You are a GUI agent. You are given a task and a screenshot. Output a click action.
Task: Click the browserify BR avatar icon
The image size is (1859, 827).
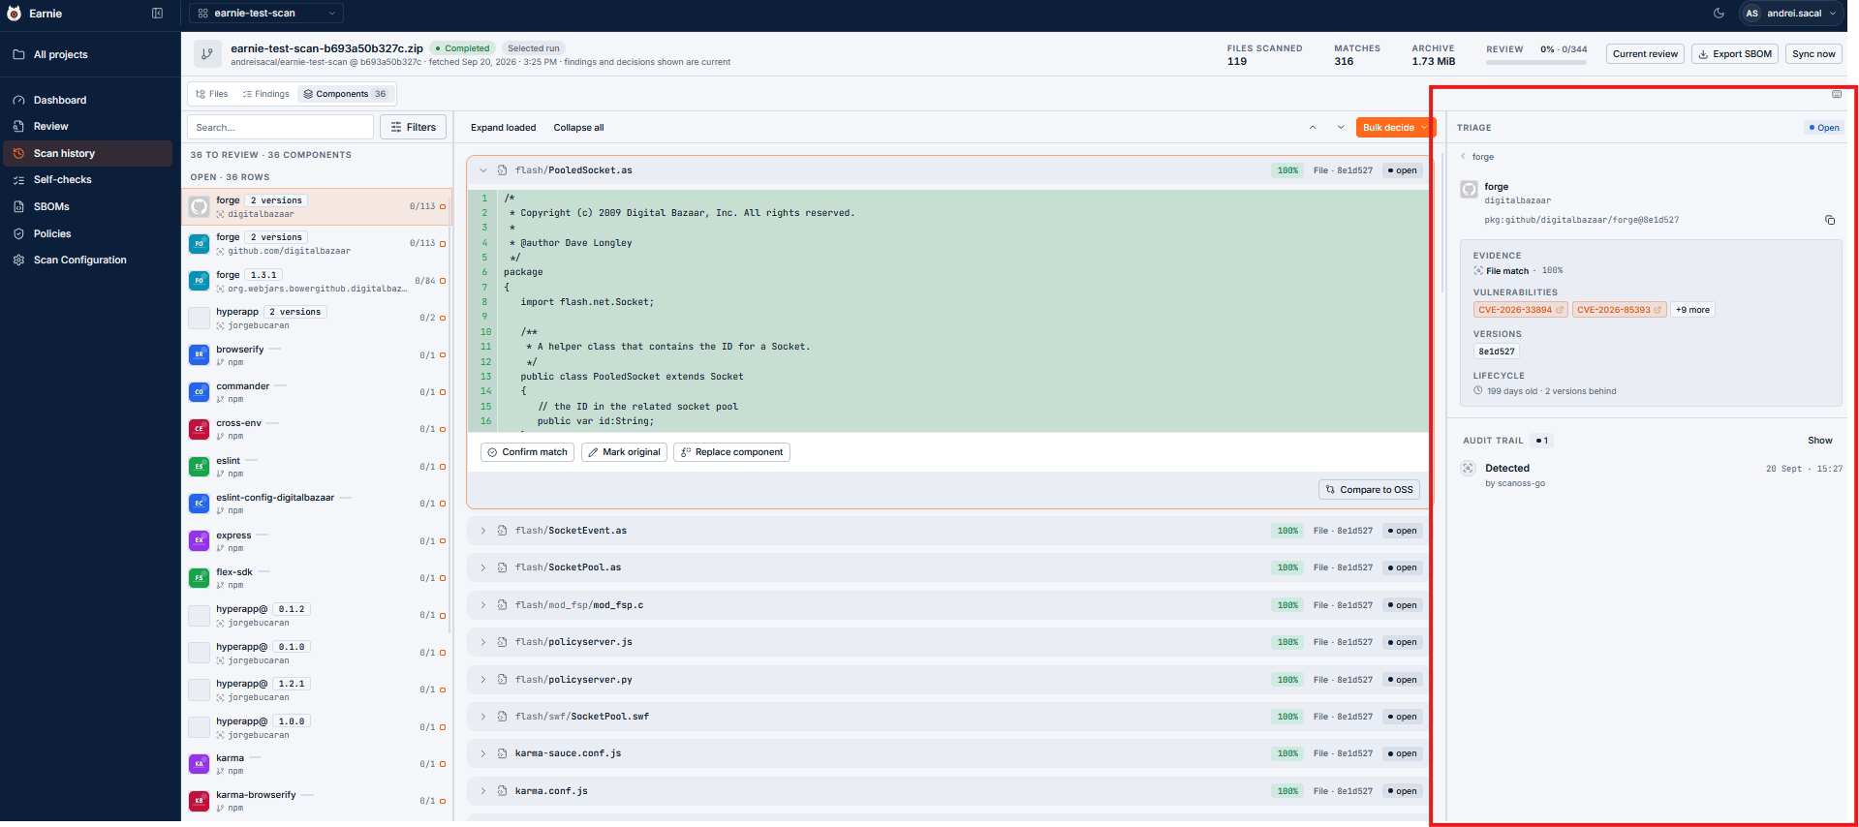pyautogui.click(x=199, y=355)
